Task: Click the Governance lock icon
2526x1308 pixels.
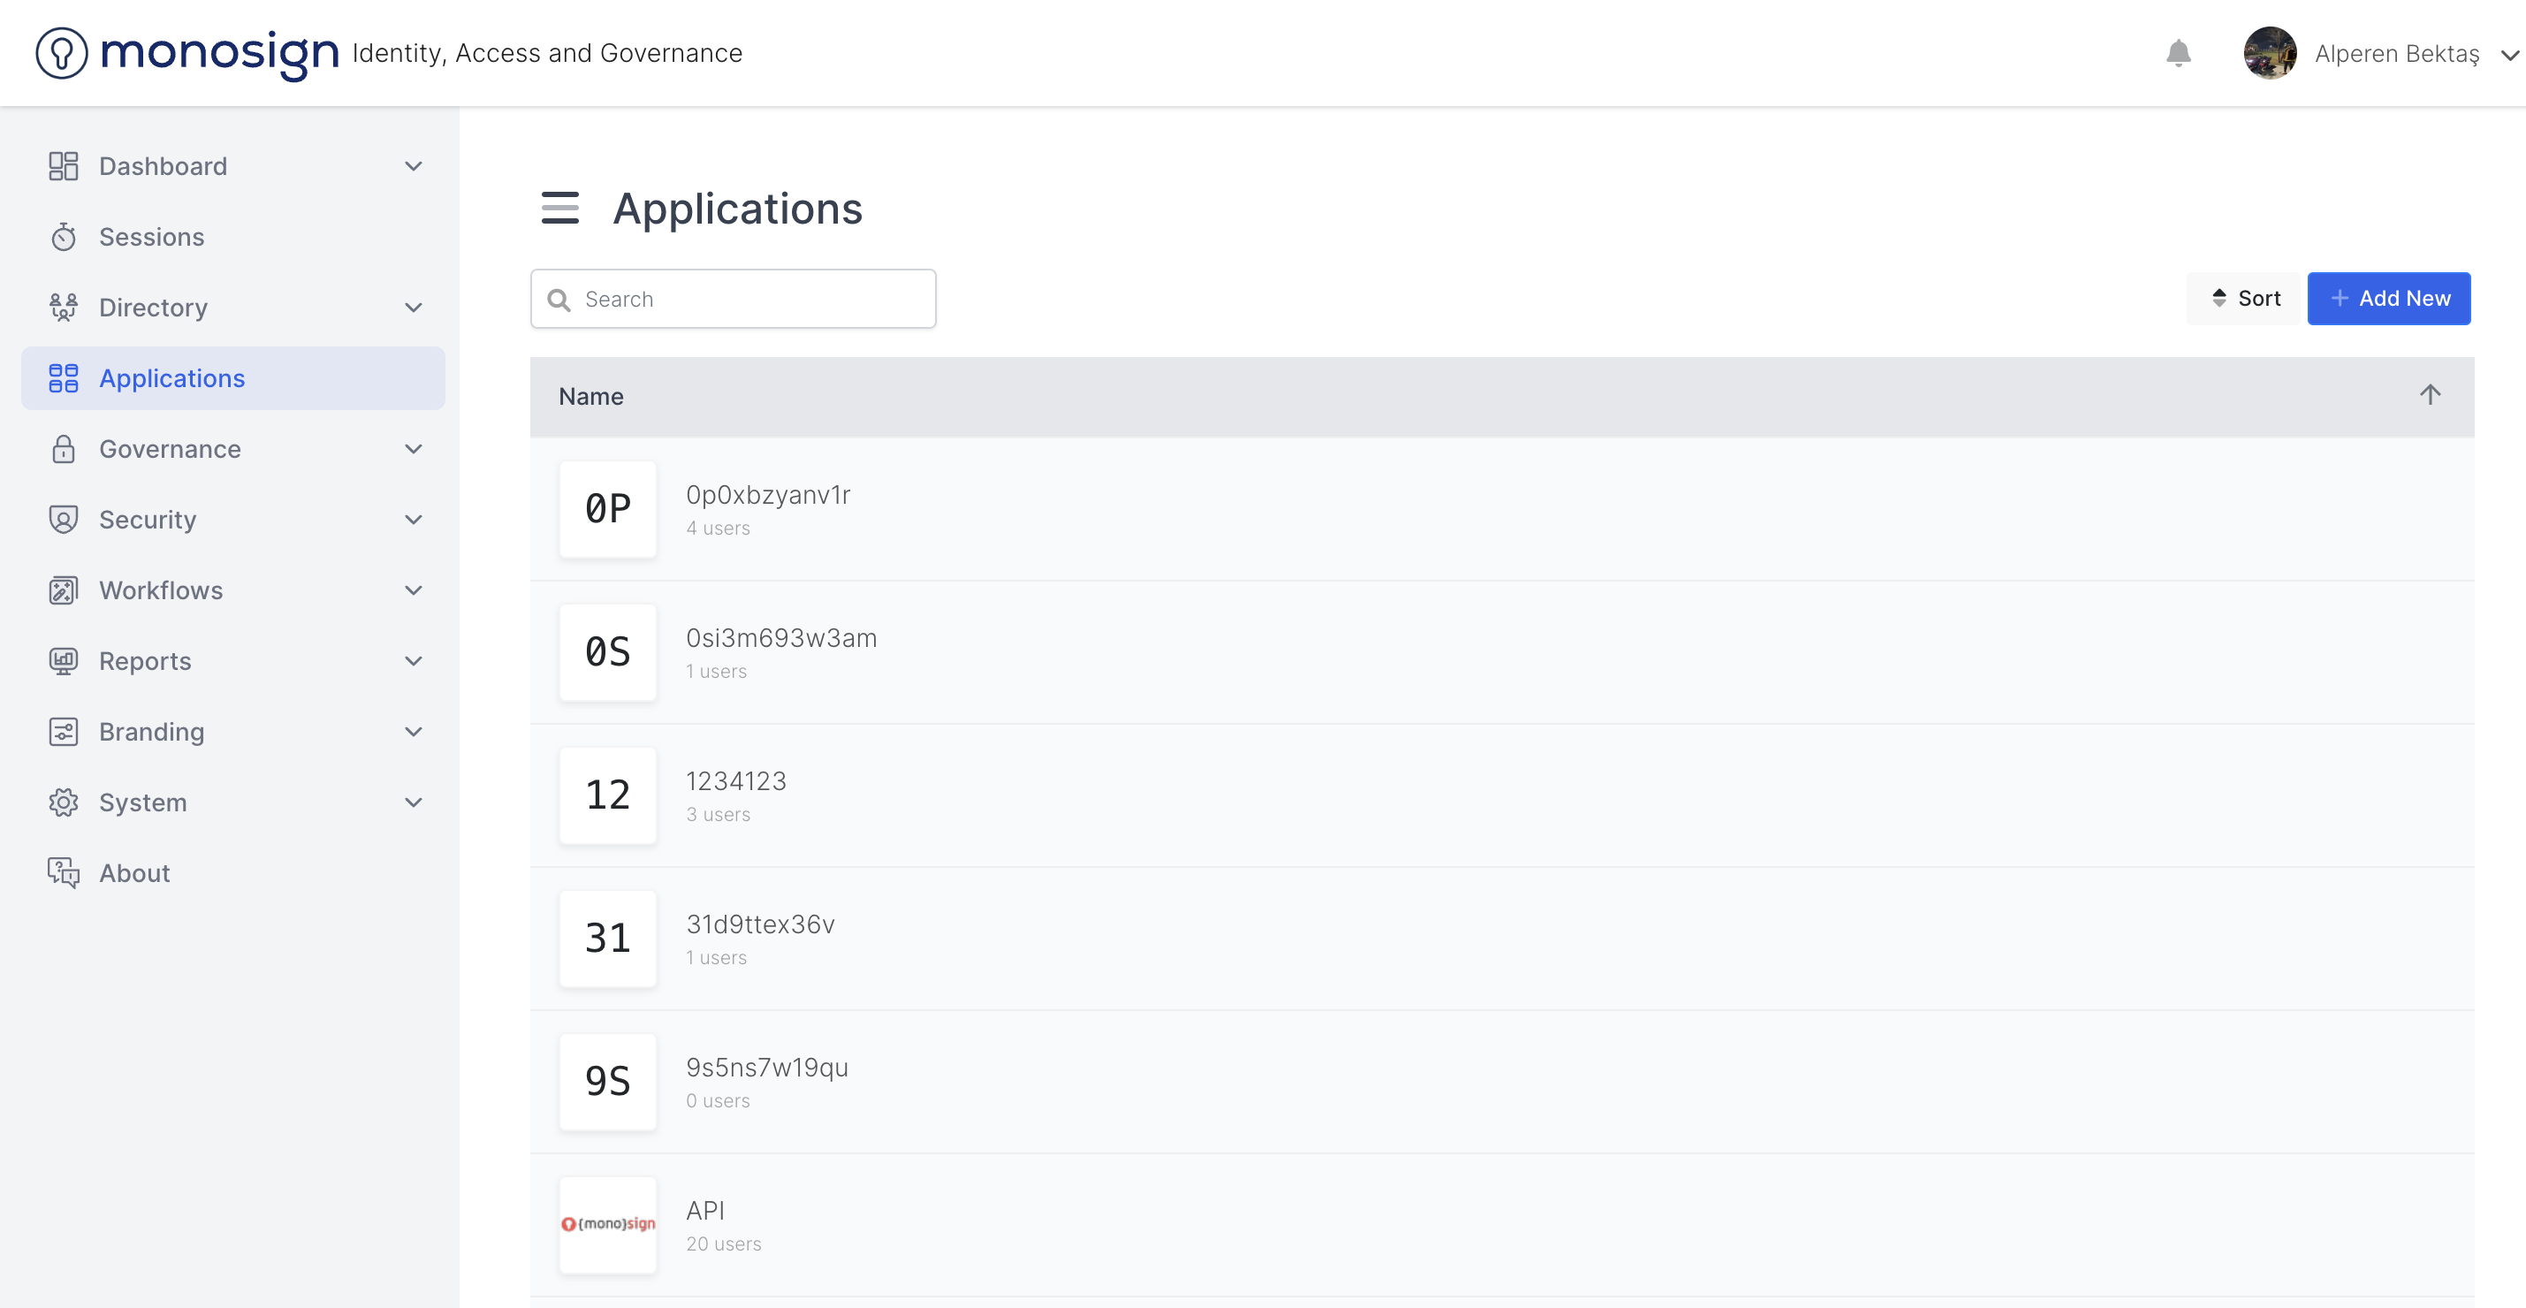Action: point(64,449)
